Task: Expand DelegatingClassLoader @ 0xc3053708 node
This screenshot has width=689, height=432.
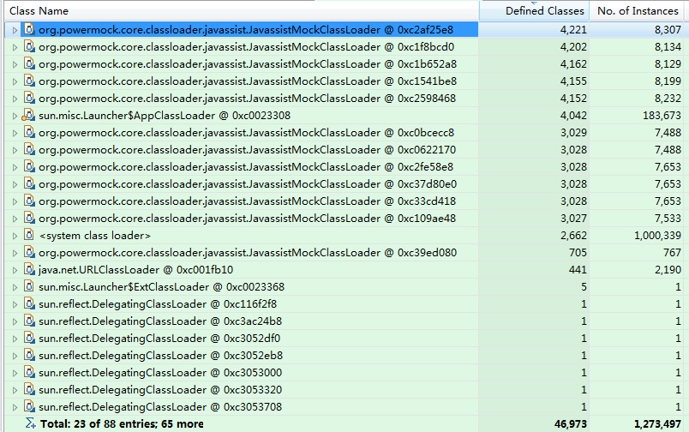Action: (15, 407)
